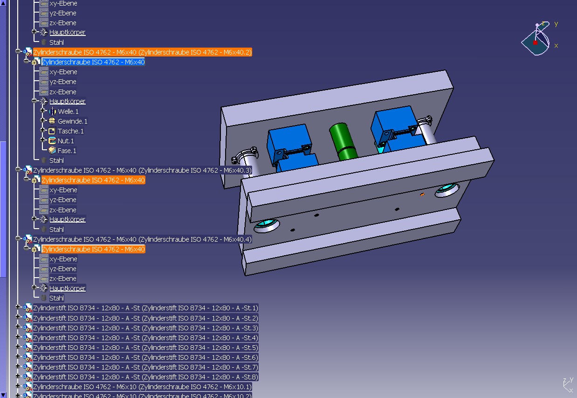Select Nut.1 label in tree
The height and width of the screenshot is (398, 577).
tap(66, 141)
